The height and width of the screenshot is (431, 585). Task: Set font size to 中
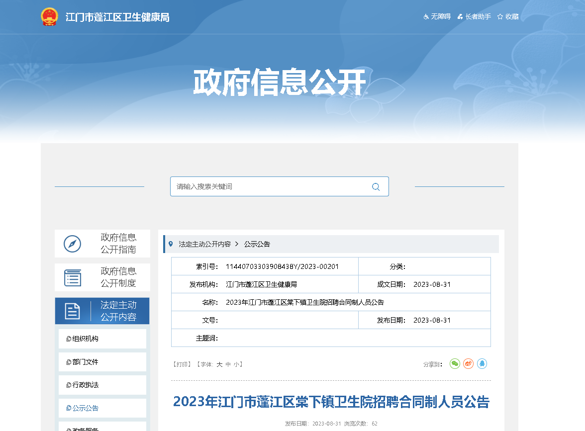pyautogui.click(x=228, y=364)
